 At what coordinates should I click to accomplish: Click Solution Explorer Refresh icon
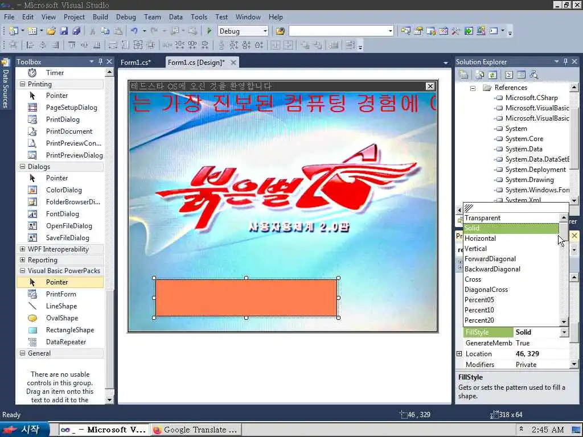(492, 75)
